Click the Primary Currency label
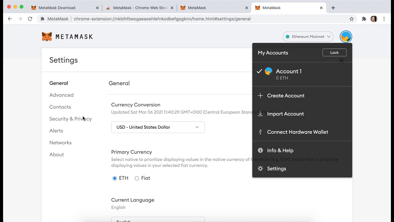394x222 pixels. pyautogui.click(x=132, y=152)
